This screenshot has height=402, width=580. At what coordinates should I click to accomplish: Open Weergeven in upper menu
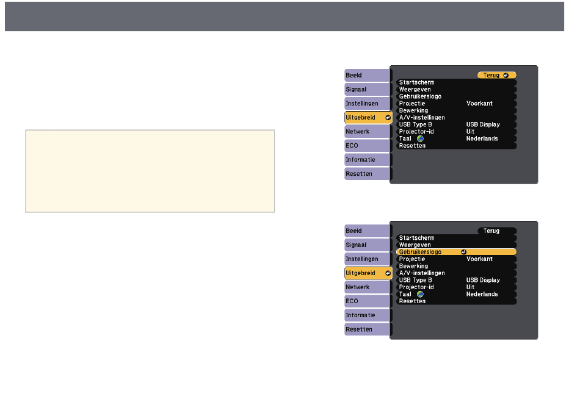(x=456, y=90)
